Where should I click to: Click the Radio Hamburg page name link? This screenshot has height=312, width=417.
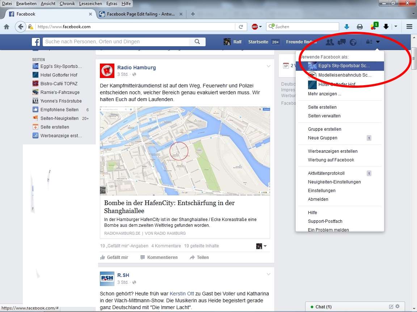tap(136, 68)
